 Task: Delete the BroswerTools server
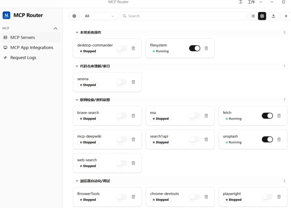[133, 197]
